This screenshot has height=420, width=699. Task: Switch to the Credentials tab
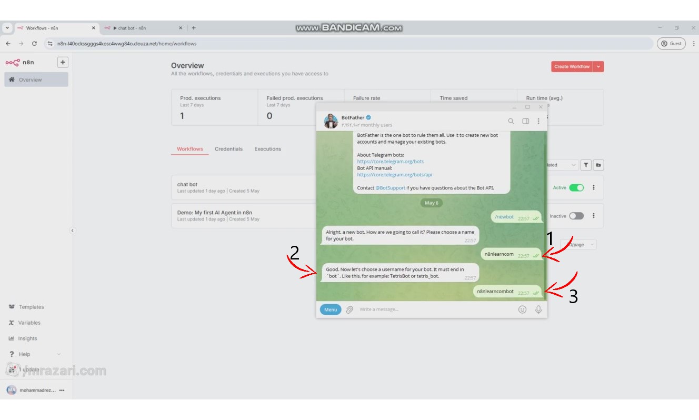click(228, 149)
